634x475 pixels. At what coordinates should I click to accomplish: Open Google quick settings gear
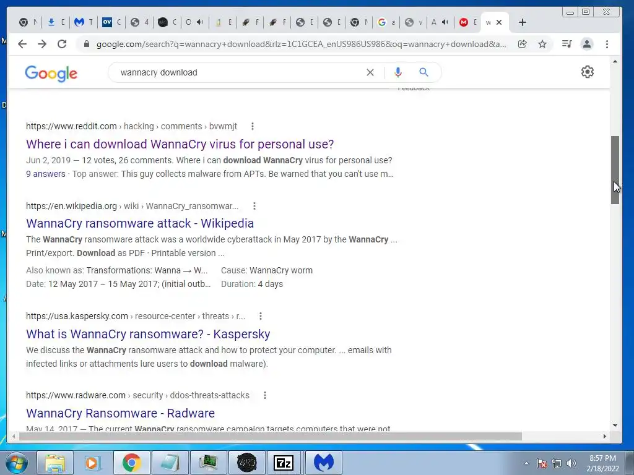coord(588,72)
